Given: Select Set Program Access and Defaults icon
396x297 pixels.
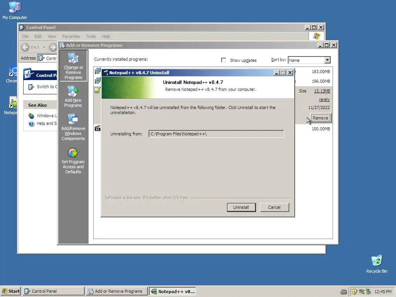Looking at the screenshot, I should [x=73, y=161].
